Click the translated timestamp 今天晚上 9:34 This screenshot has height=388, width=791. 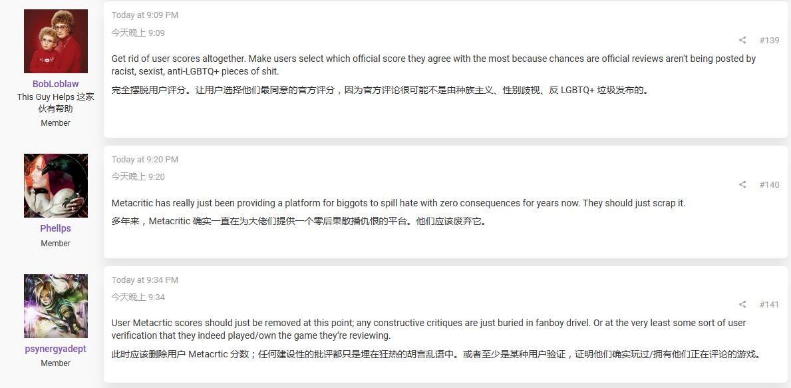point(138,297)
